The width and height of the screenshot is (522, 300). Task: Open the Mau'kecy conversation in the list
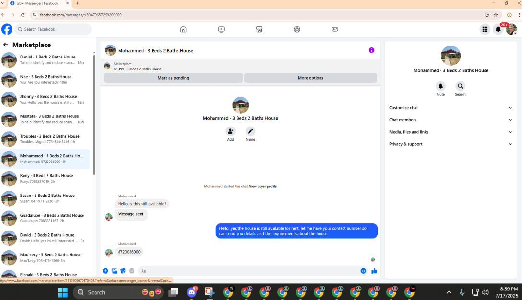tap(45, 258)
